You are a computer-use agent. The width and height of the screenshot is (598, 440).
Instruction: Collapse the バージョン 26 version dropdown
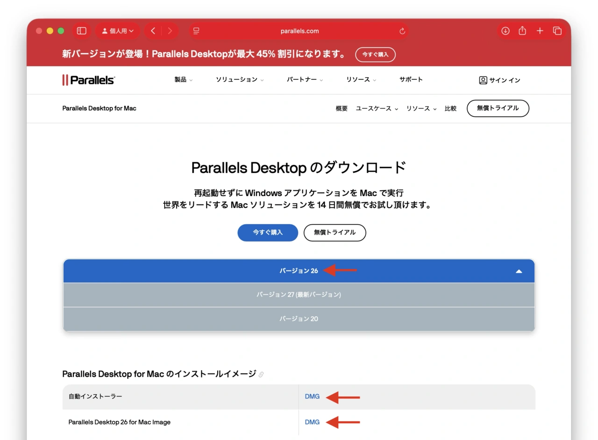tap(299, 271)
